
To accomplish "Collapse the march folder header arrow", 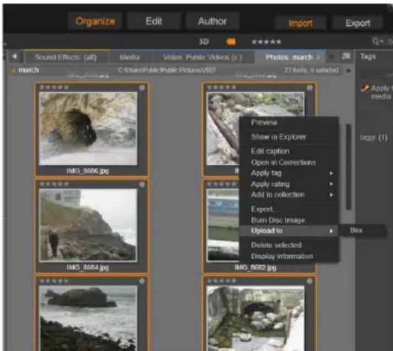I will click(348, 70).
